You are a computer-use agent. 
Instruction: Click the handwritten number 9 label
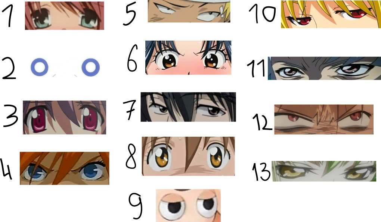tap(135, 205)
